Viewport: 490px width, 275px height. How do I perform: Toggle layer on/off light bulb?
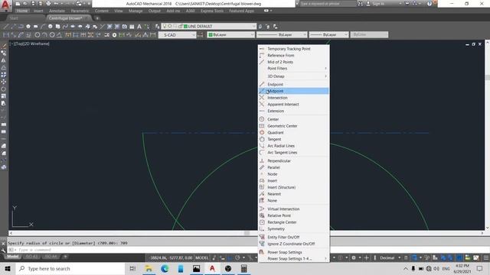(x=165, y=27)
